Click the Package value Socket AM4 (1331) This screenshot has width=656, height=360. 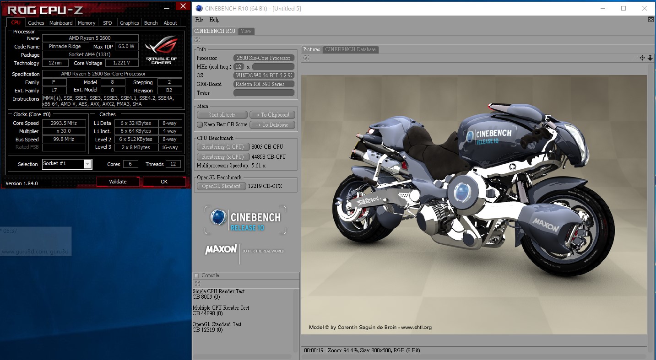point(90,55)
